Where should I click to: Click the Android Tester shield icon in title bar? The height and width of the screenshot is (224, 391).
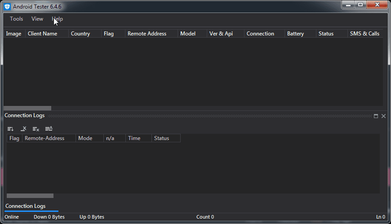click(x=7, y=7)
